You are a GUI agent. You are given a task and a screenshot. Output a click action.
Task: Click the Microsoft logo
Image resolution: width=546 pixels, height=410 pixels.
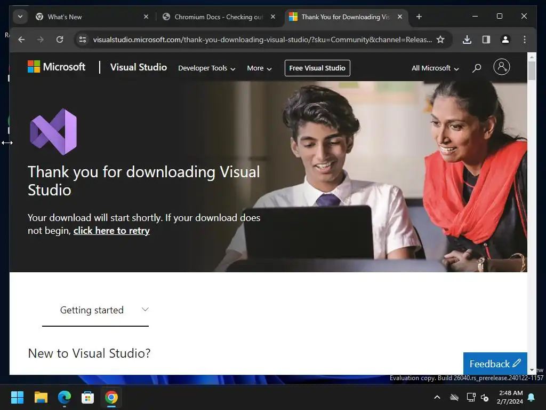point(57,67)
